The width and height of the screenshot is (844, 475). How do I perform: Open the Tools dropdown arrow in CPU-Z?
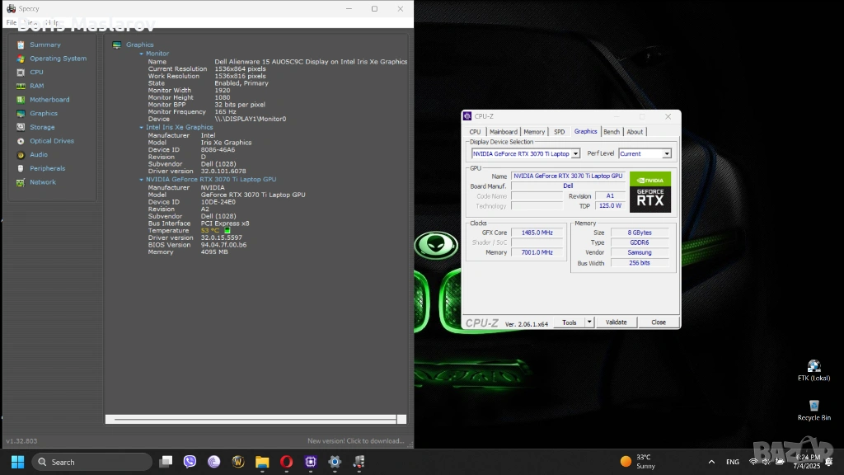click(589, 322)
